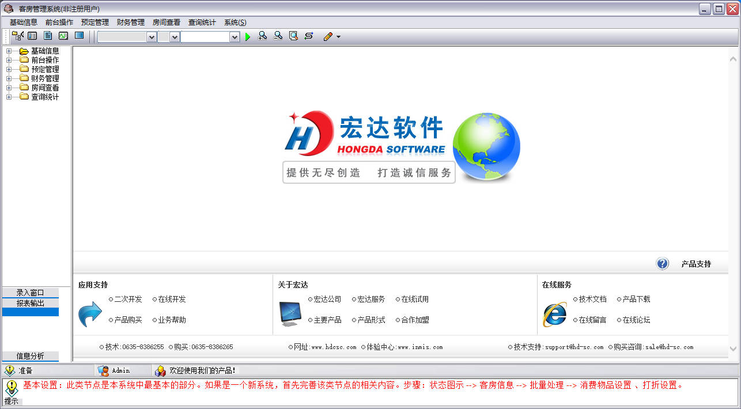Screen dimensions: 741x409
Task: Expand the 基础信息 tree node
Action: pyautogui.click(x=9, y=51)
